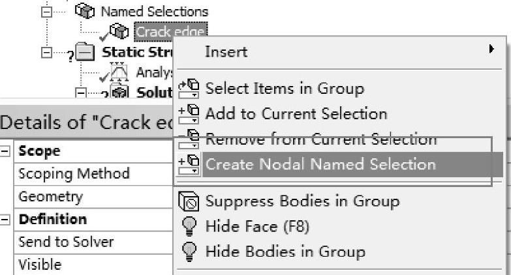Viewport: 511px width, 275px height.
Task: Click the Suppress Bodies in Group icon
Action: [188, 202]
